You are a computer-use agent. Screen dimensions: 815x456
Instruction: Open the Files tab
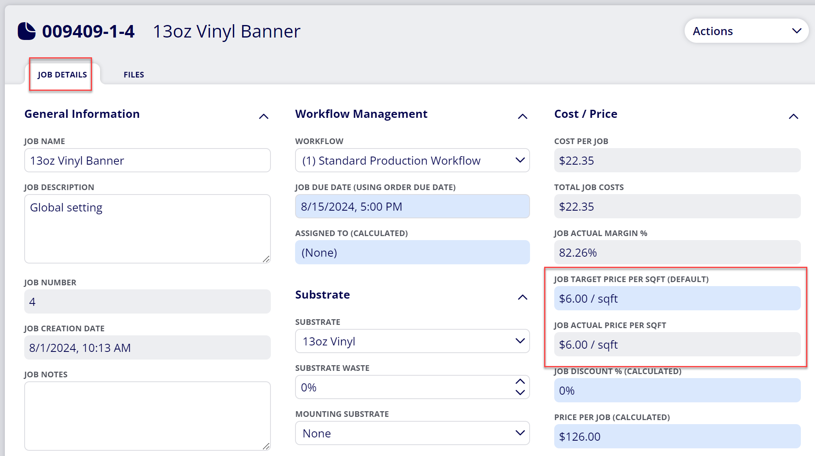coord(134,75)
